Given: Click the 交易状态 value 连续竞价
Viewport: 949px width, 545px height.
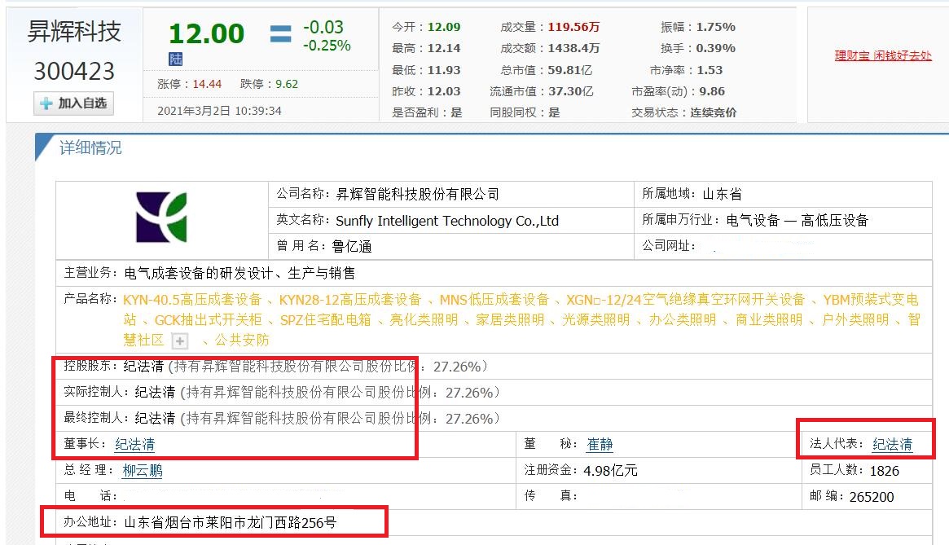Looking at the screenshot, I should coord(714,112).
